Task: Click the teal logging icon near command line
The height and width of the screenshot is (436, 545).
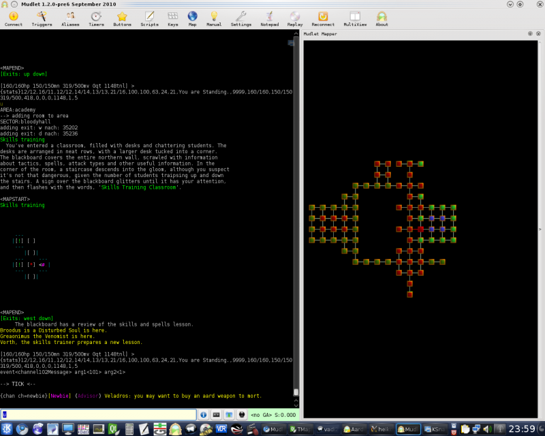Action: click(x=229, y=414)
